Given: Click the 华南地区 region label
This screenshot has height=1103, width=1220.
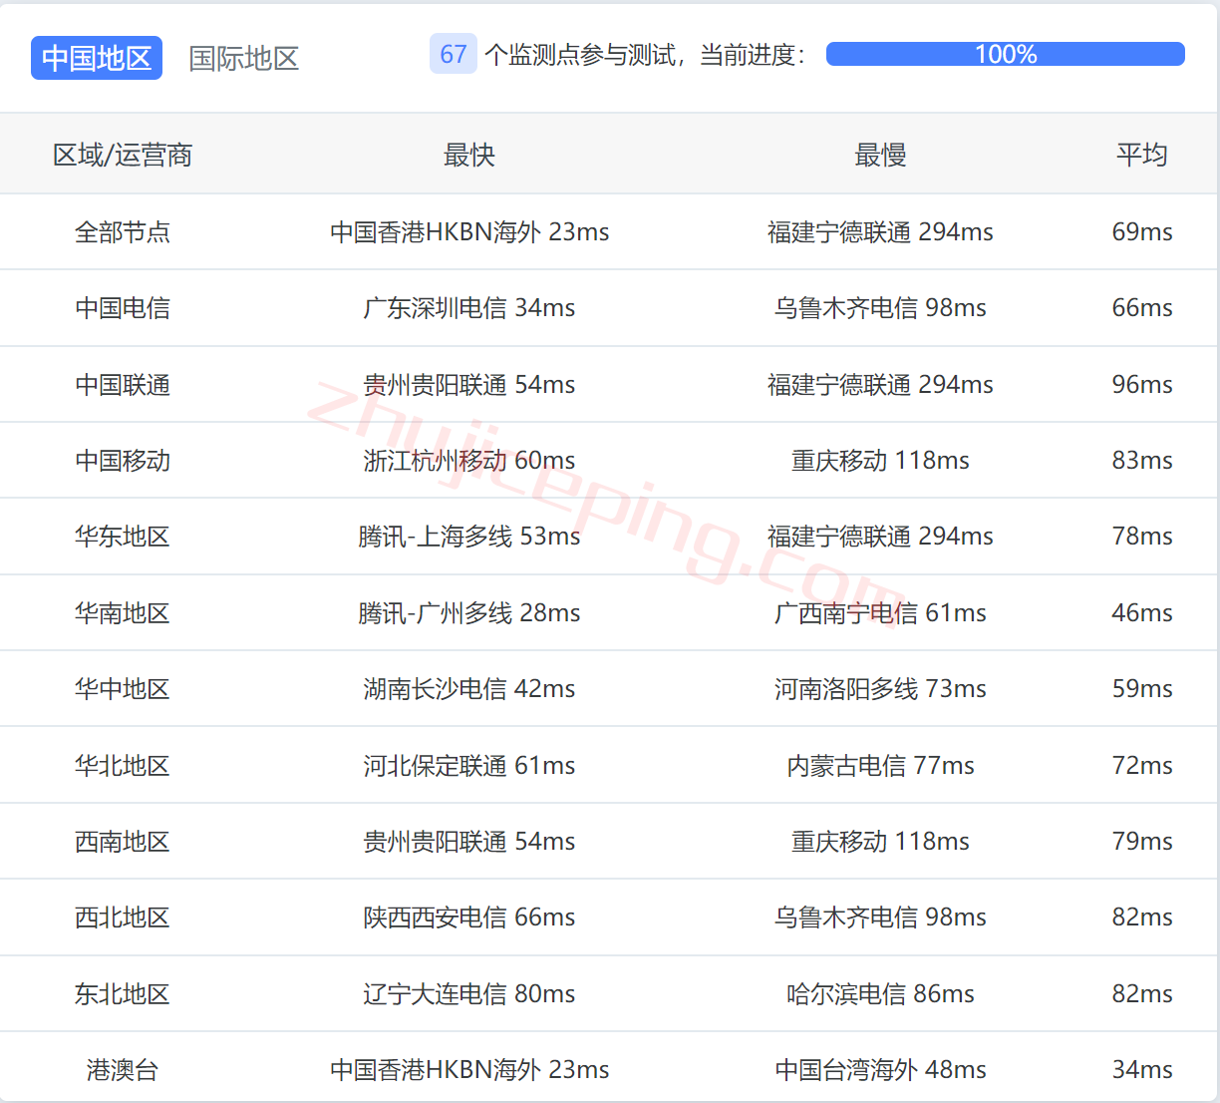Looking at the screenshot, I should tap(123, 613).
